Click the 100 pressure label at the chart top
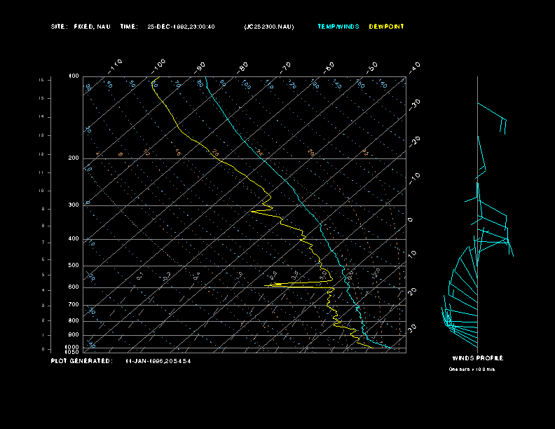The height and width of the screenshot is (429, 555). point(73,76)
